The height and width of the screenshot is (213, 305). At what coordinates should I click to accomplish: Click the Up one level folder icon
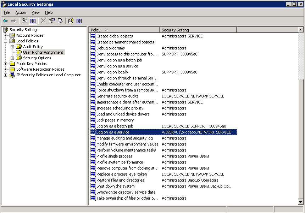coord(24,21)
